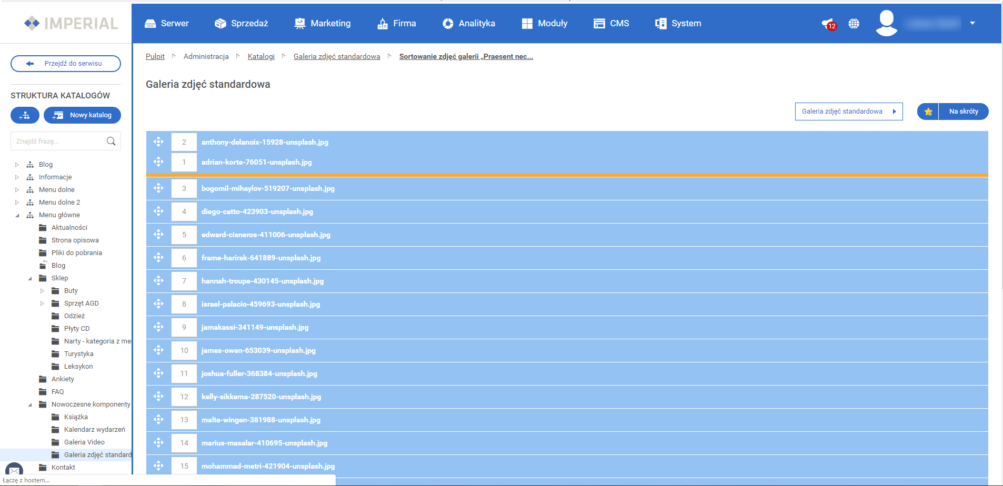Click the move handle for anthony-delanoix image

158,142
